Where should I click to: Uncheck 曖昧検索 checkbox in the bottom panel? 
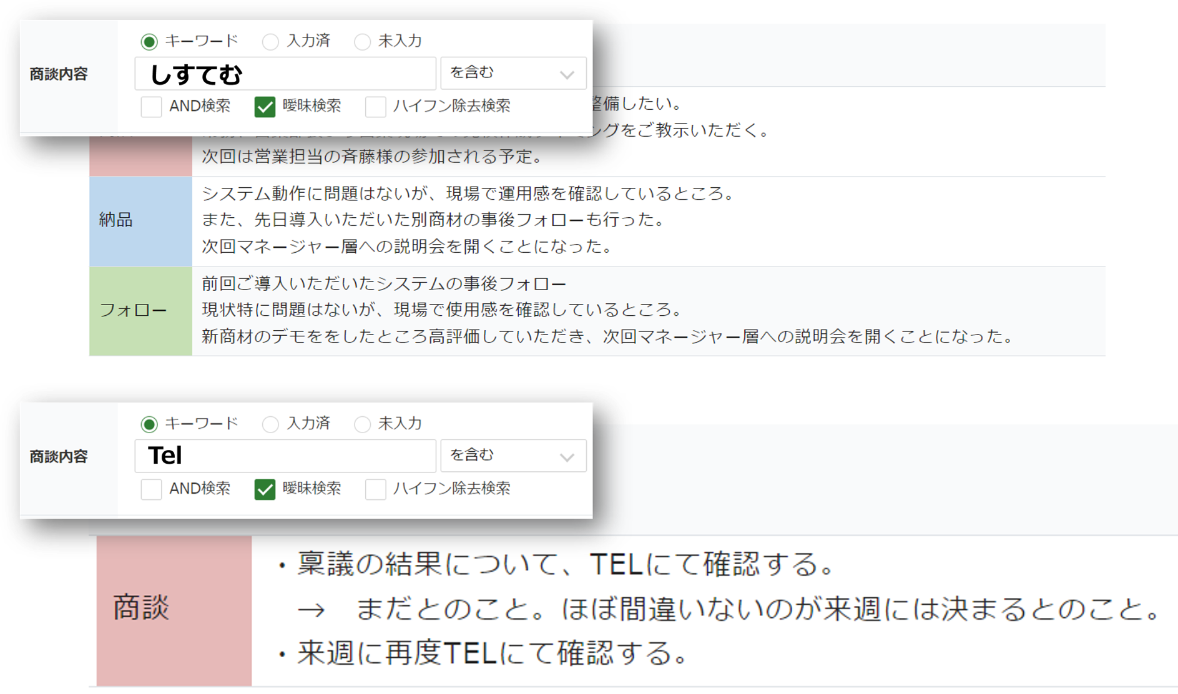point(265,489)
